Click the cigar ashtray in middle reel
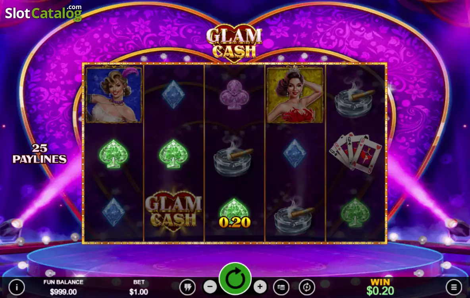Viewport: 470px width, 298px height. click(x=233, y=157)
